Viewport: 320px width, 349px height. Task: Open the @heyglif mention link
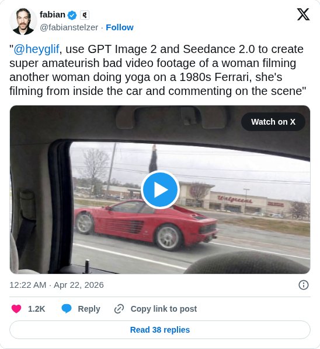36,49
